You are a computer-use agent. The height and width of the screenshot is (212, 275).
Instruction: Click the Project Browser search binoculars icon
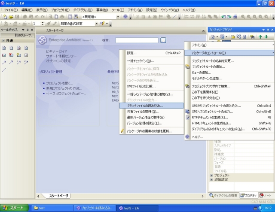tap(252, 37)
